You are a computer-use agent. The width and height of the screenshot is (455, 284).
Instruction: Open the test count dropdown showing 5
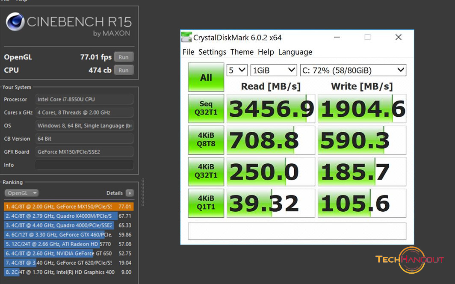click(237, 70)
